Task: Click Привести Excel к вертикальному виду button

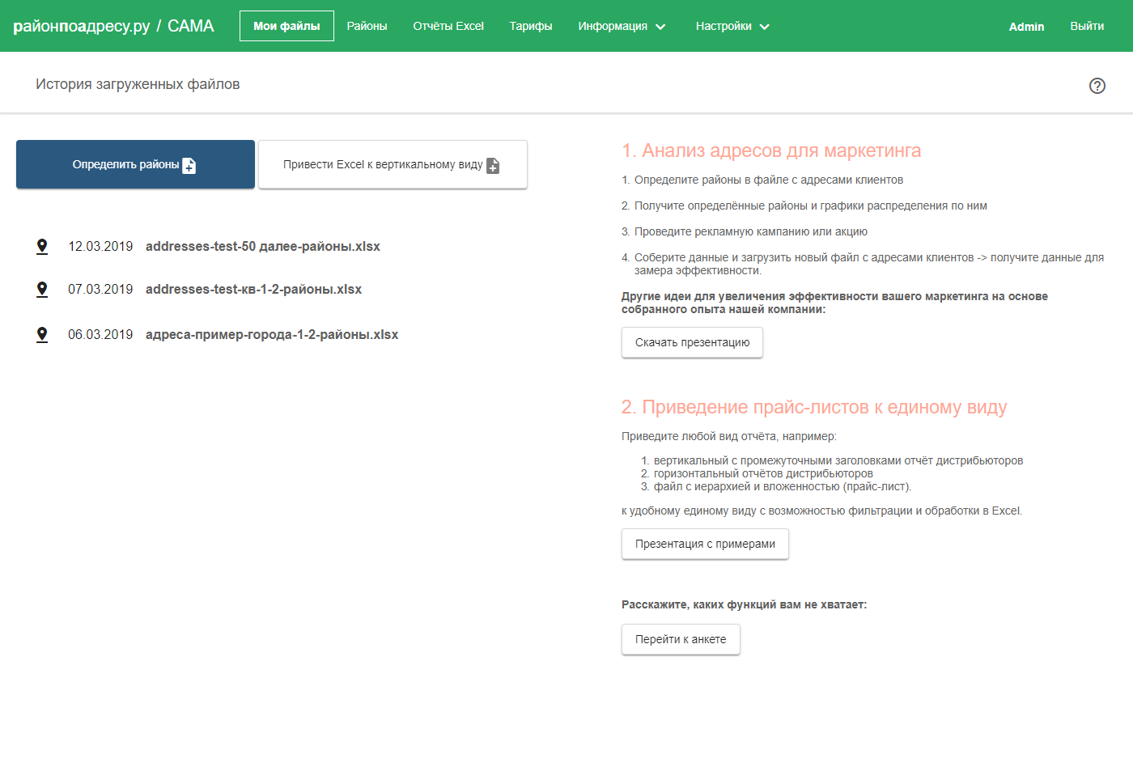Action: [393, 164]
